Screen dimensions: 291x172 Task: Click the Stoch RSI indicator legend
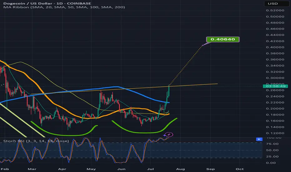(36, 141)
